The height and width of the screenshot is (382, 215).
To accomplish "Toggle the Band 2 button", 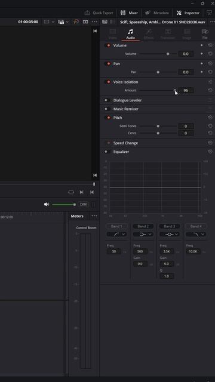I will [143, 226].
